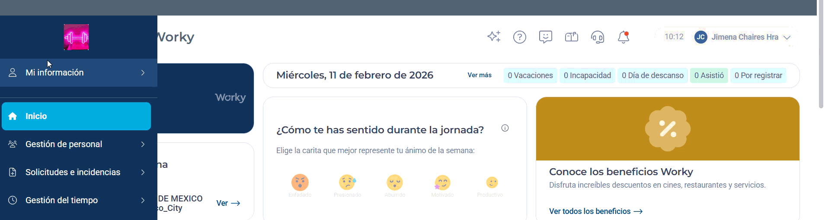Click the Ver link with arrow

[x=228, y=203]
